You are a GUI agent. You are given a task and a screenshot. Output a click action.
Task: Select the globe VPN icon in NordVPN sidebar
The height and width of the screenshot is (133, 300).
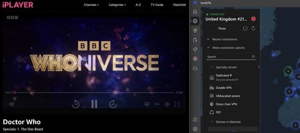pyautogui.click(x=195, y=21)
